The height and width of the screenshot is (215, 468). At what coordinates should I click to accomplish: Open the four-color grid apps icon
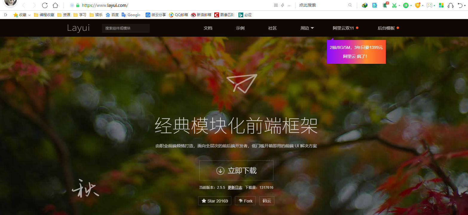pos(441,5)
